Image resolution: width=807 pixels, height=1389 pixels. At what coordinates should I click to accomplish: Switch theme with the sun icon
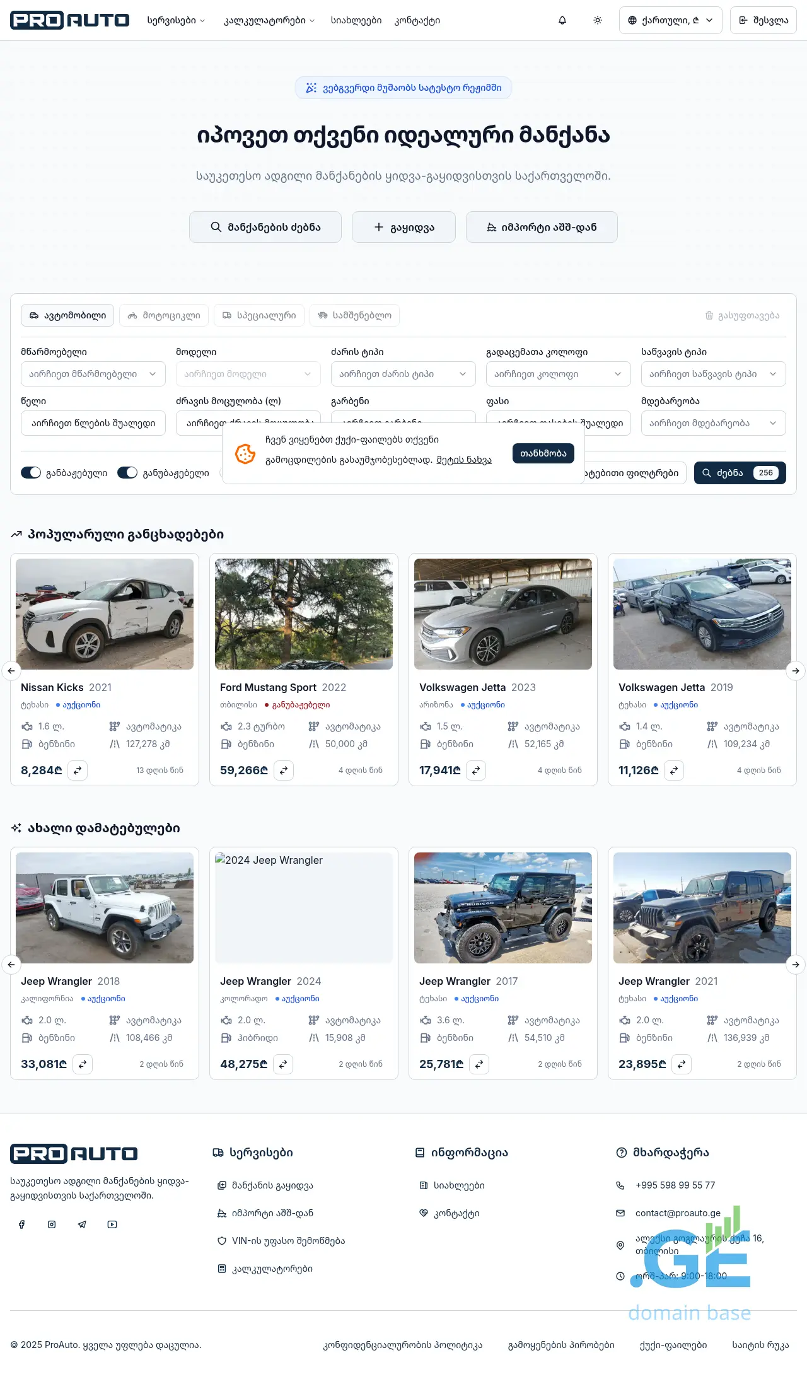click(598, 20)
